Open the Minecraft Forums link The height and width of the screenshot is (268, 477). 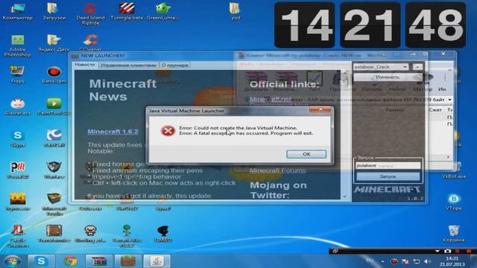[277, 170]
